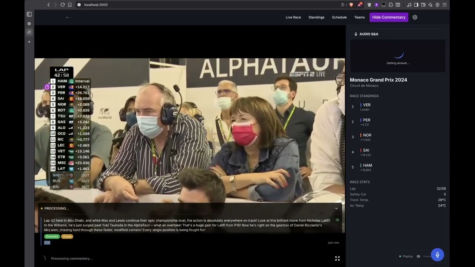Select NOR in race standings

(397, 137)
